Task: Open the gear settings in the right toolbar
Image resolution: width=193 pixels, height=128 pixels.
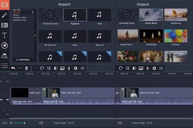Action: click(x=154, y=68)
